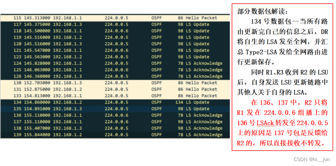Screen dimensions: 336x166
Task: Select packet 133 Hello Packet row
Action: pos(115,96)
